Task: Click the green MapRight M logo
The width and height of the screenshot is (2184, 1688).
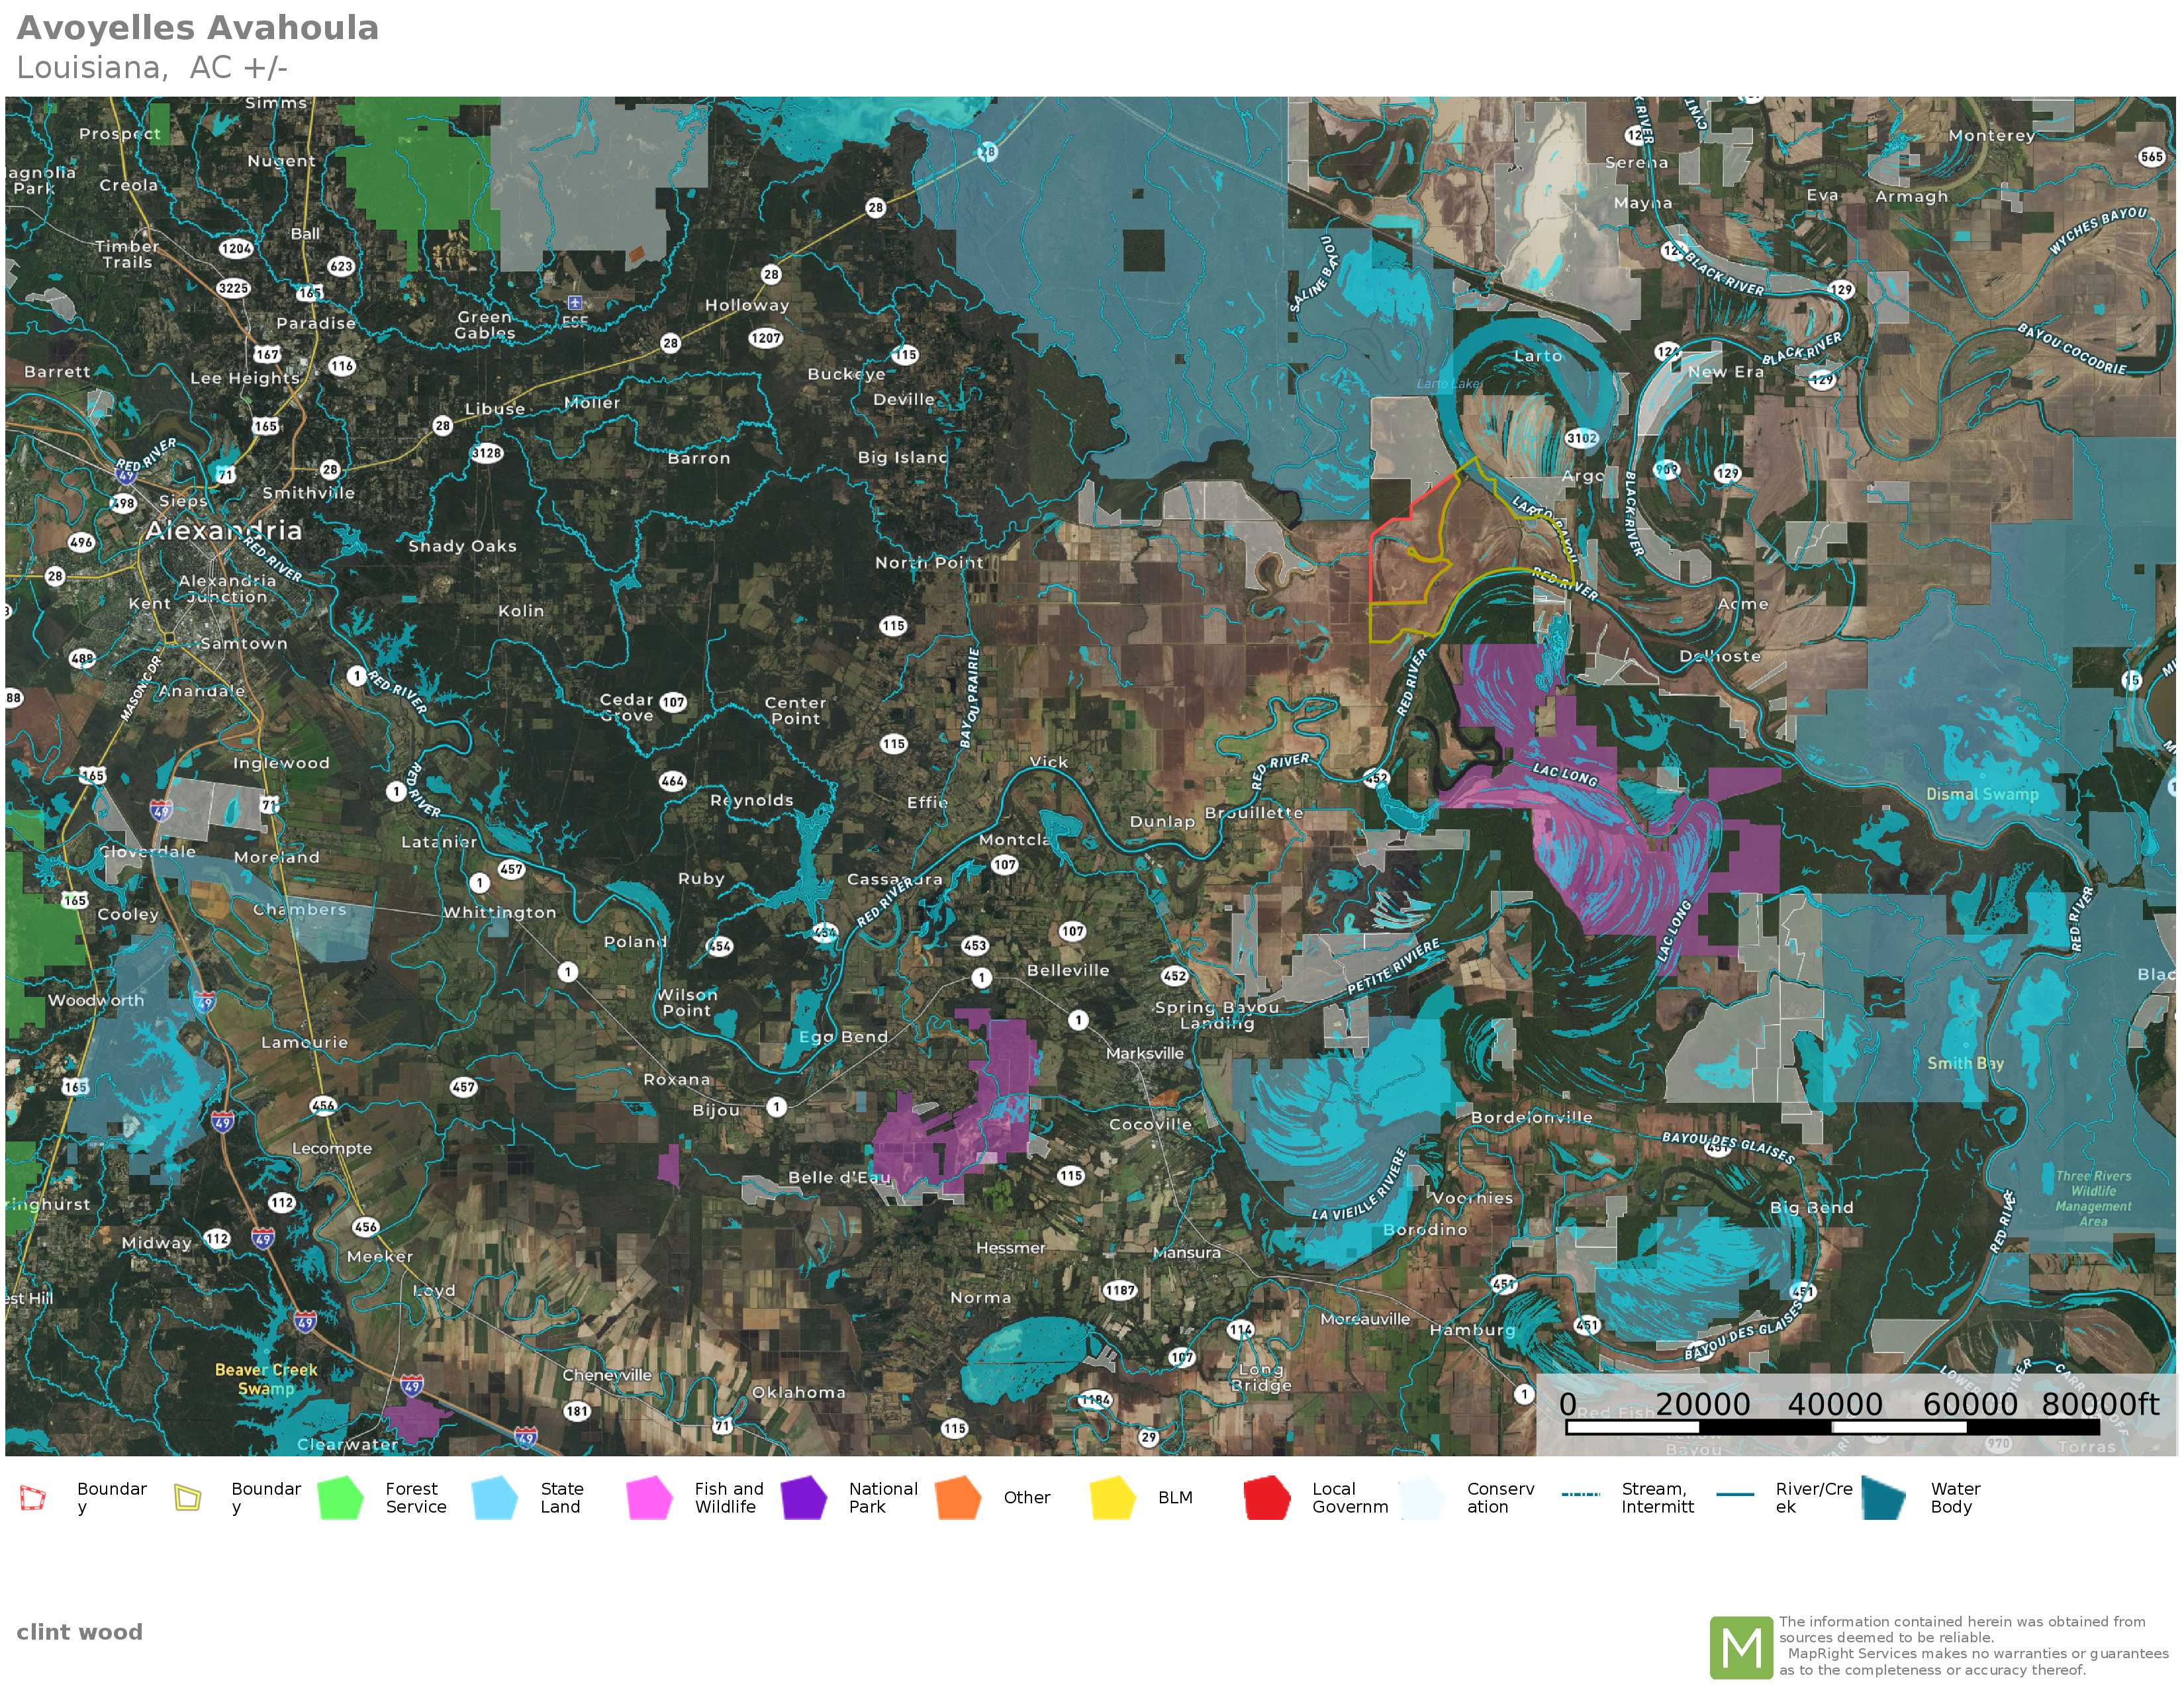Action: 1741,1647
